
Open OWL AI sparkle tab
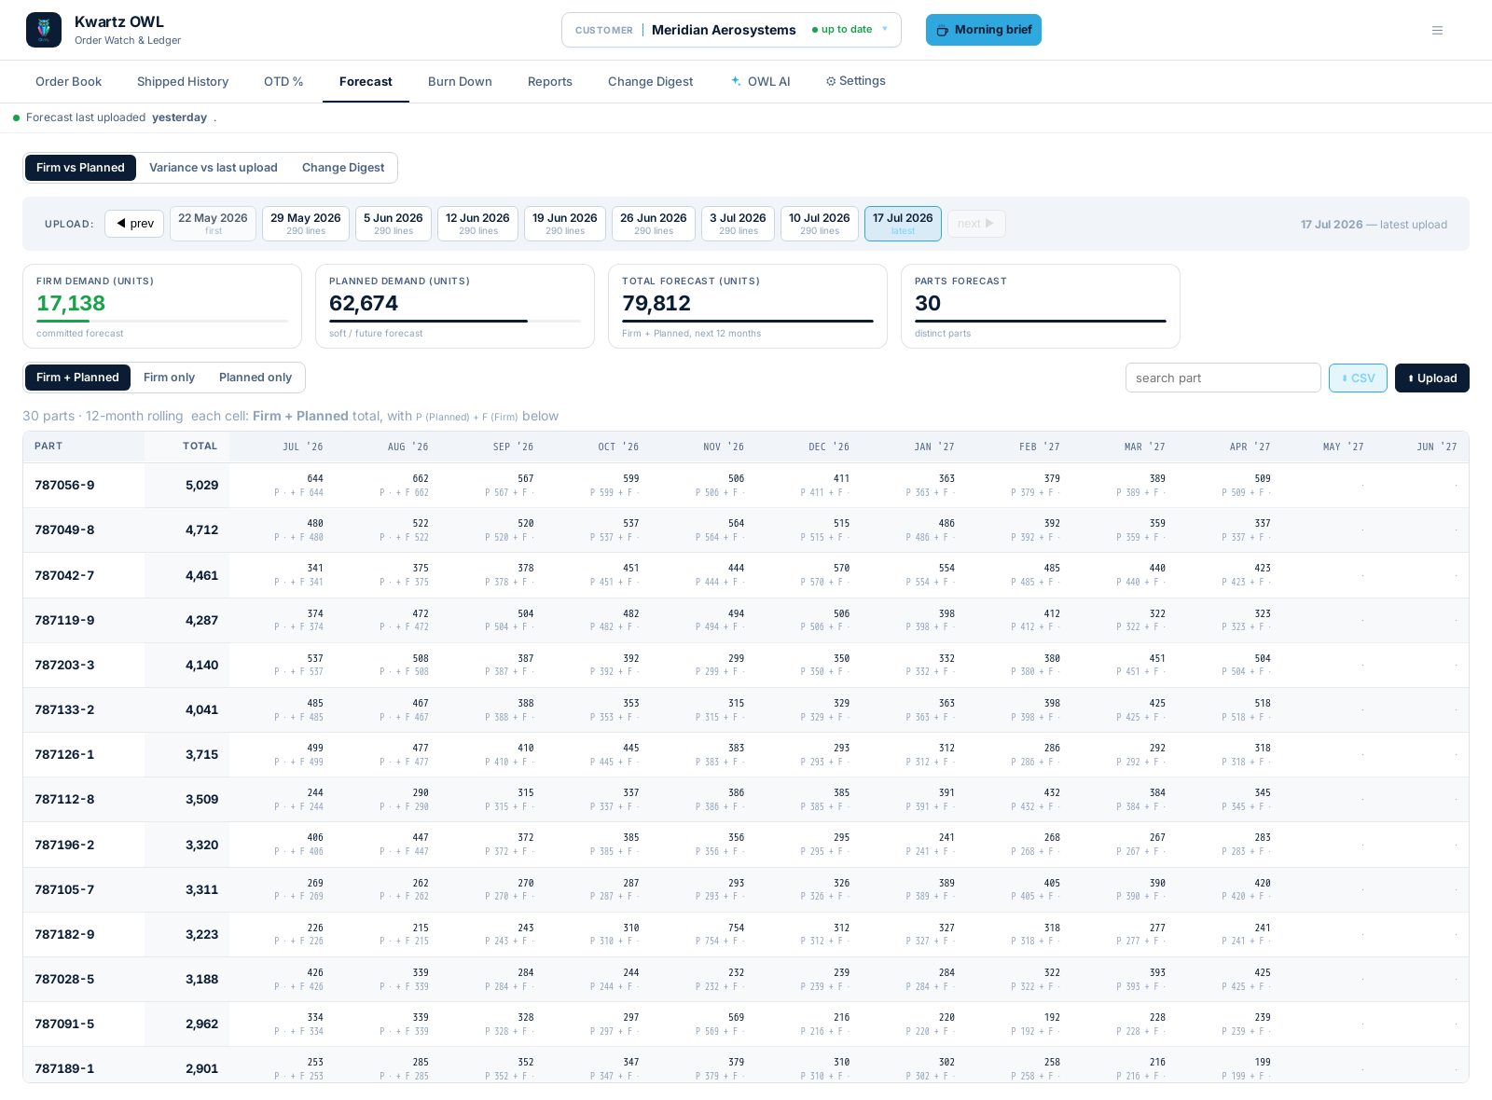click(761, 81)
